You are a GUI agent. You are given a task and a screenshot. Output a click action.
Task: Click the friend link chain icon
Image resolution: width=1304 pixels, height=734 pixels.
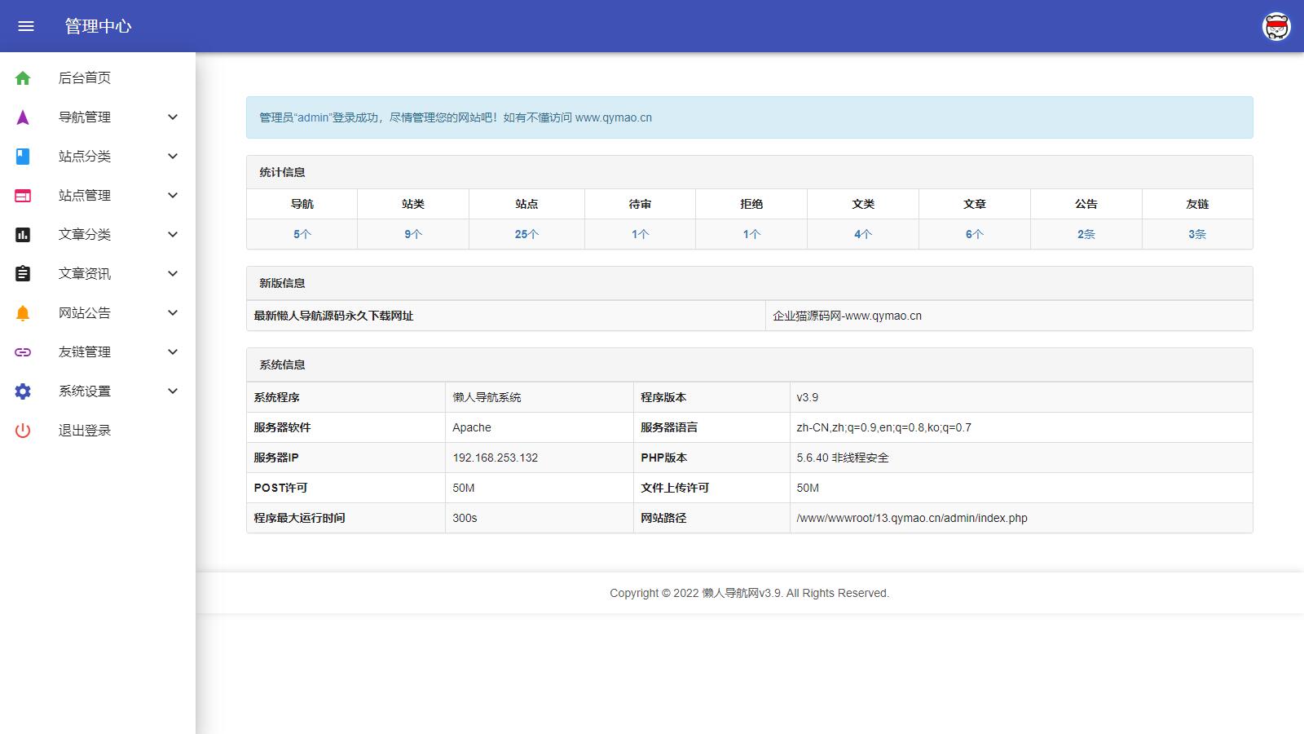[23, 352]
